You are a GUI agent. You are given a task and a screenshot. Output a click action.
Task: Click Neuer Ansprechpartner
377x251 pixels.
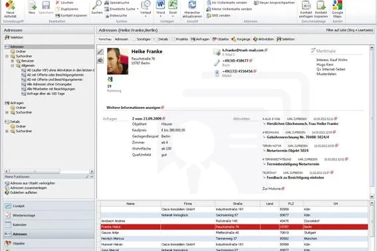coord(275,3)
